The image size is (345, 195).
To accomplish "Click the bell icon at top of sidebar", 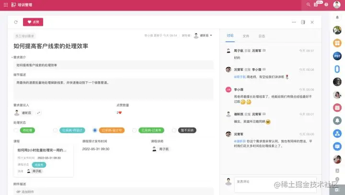I will click(337, 17).
